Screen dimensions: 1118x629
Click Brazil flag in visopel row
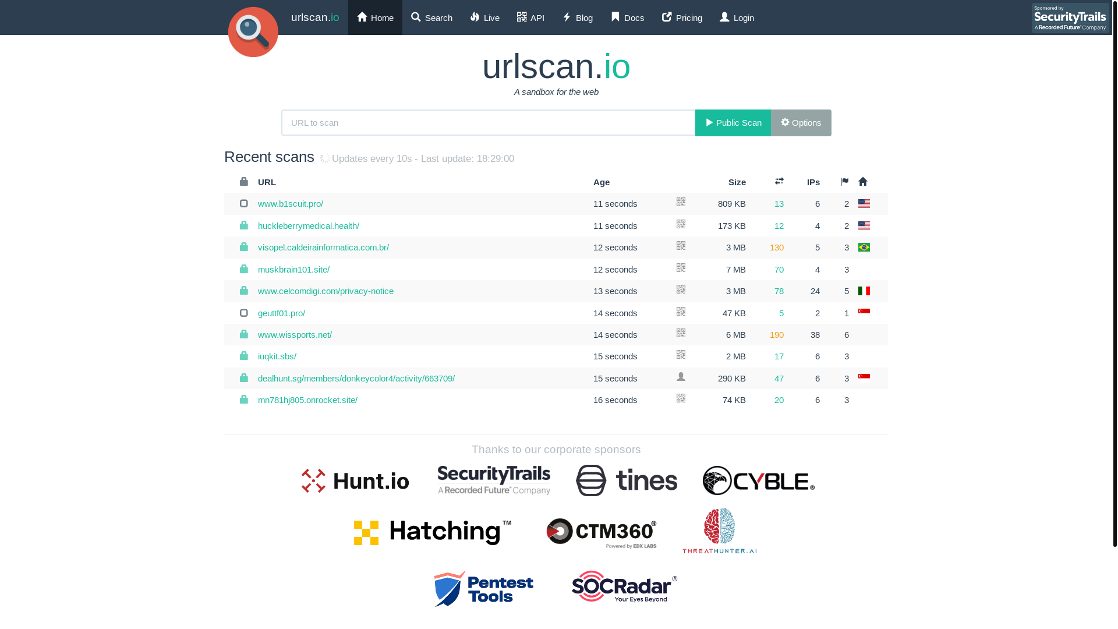[x=864, y=248]
